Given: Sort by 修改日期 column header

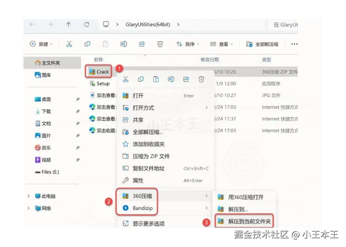Looking at the screenshot, I should pos(210,60).
